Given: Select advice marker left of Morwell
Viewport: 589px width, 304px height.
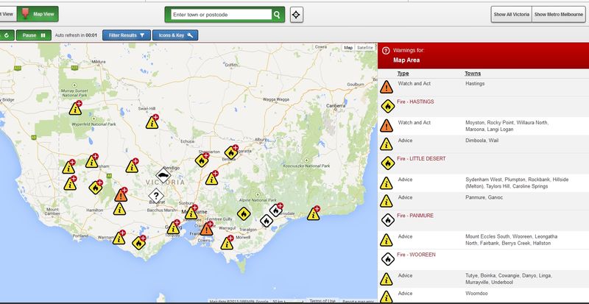Looking at the screenshot, I should [227, 244].
